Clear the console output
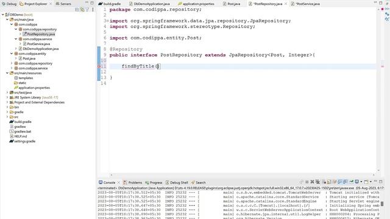Viewport: 390px width, 219px height. click(x=324, y=182)
